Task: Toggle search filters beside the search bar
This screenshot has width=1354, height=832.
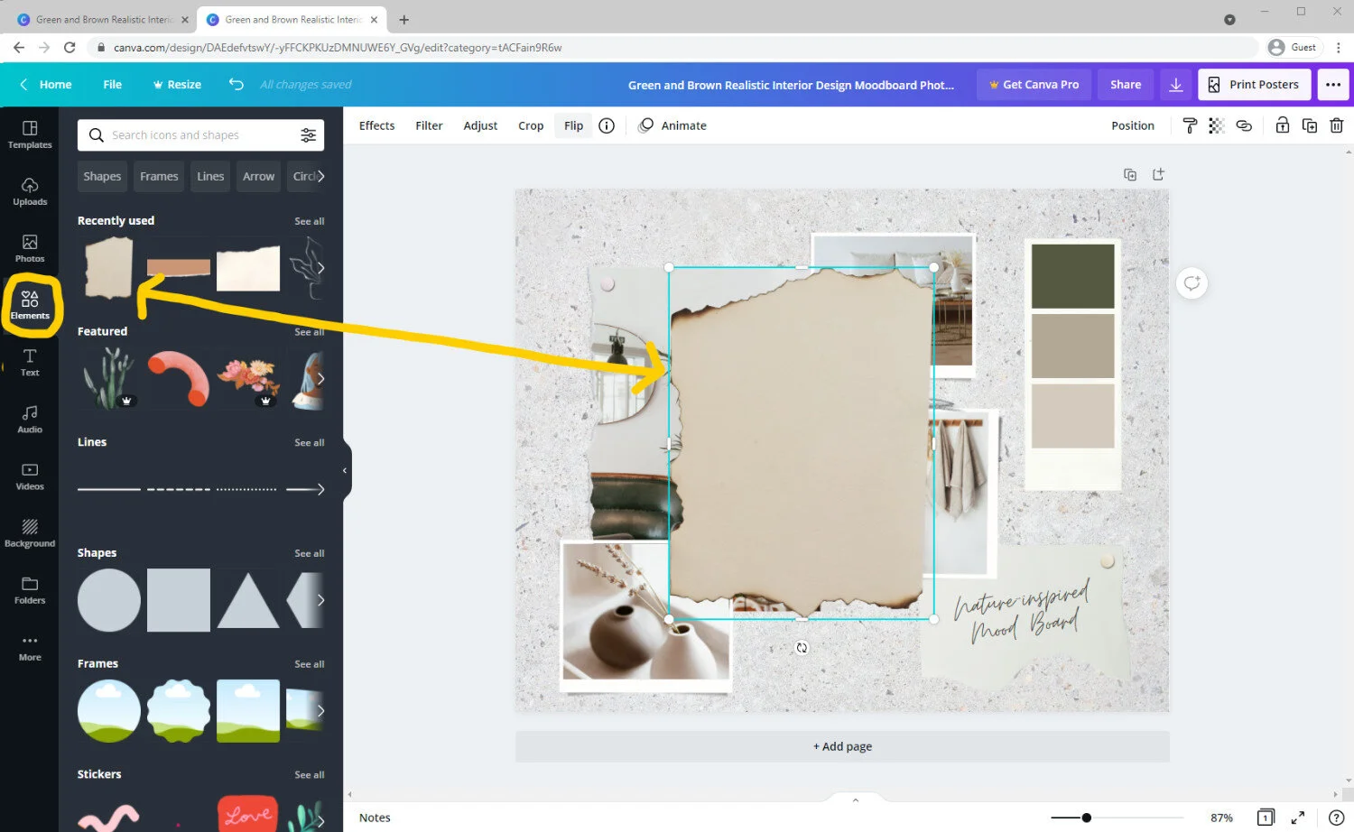Action: (x=308, y=134)
